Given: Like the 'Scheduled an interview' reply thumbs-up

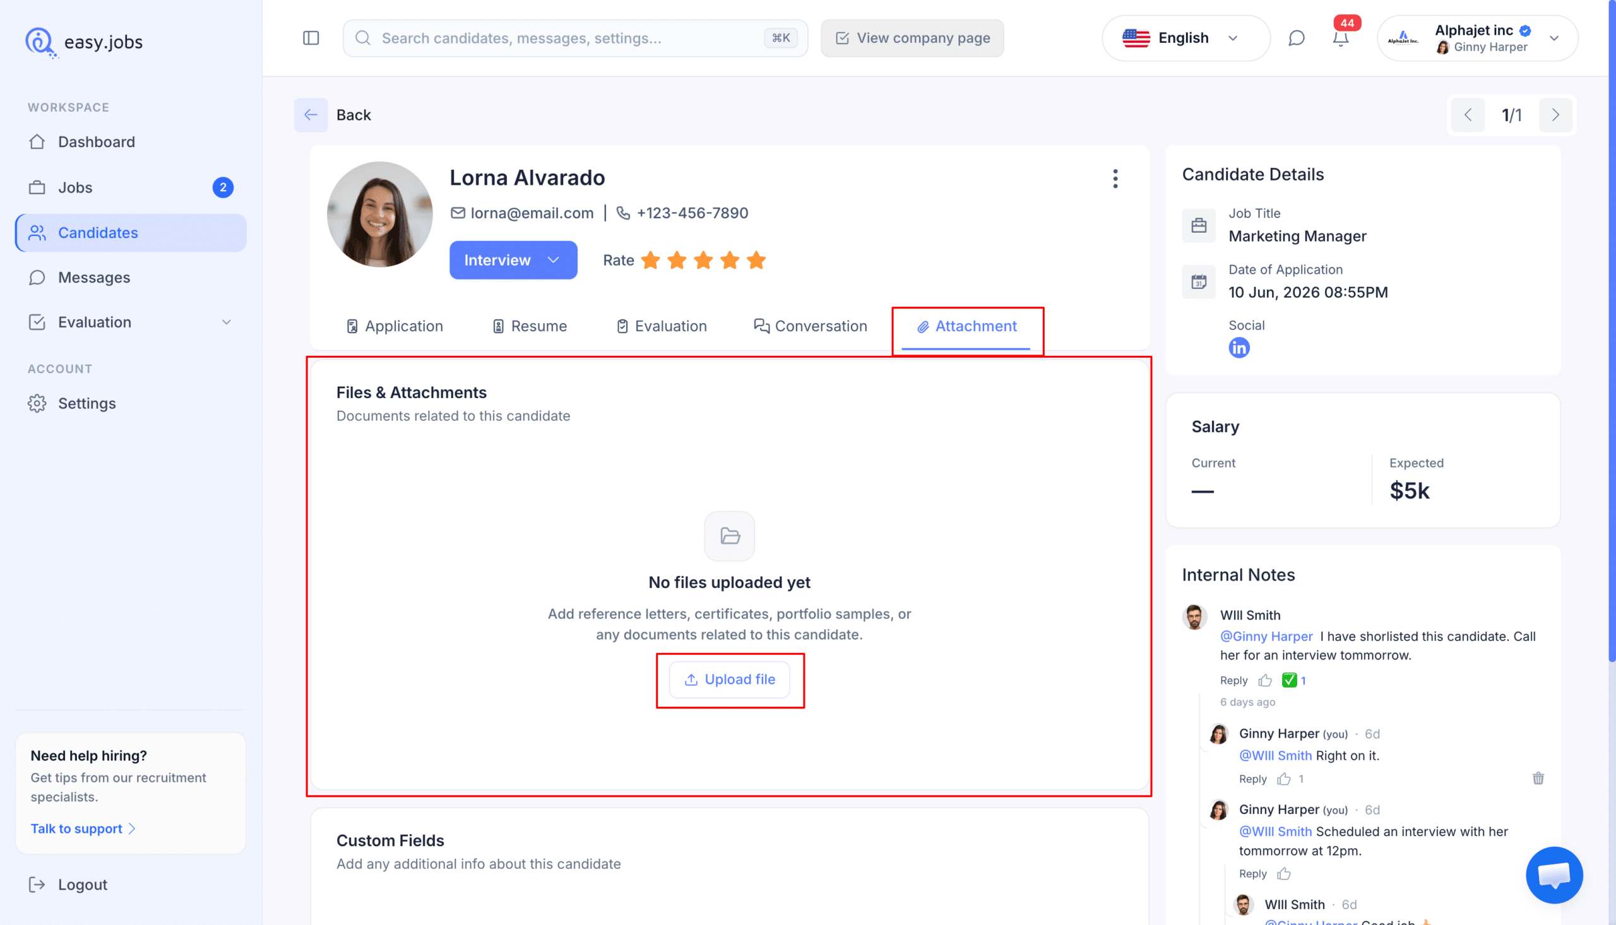Looking at the screenshot, I should click(x=1285, y=873).
